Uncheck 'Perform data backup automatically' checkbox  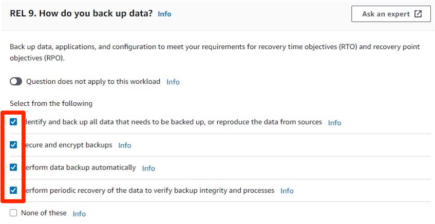tap(13, 167)
